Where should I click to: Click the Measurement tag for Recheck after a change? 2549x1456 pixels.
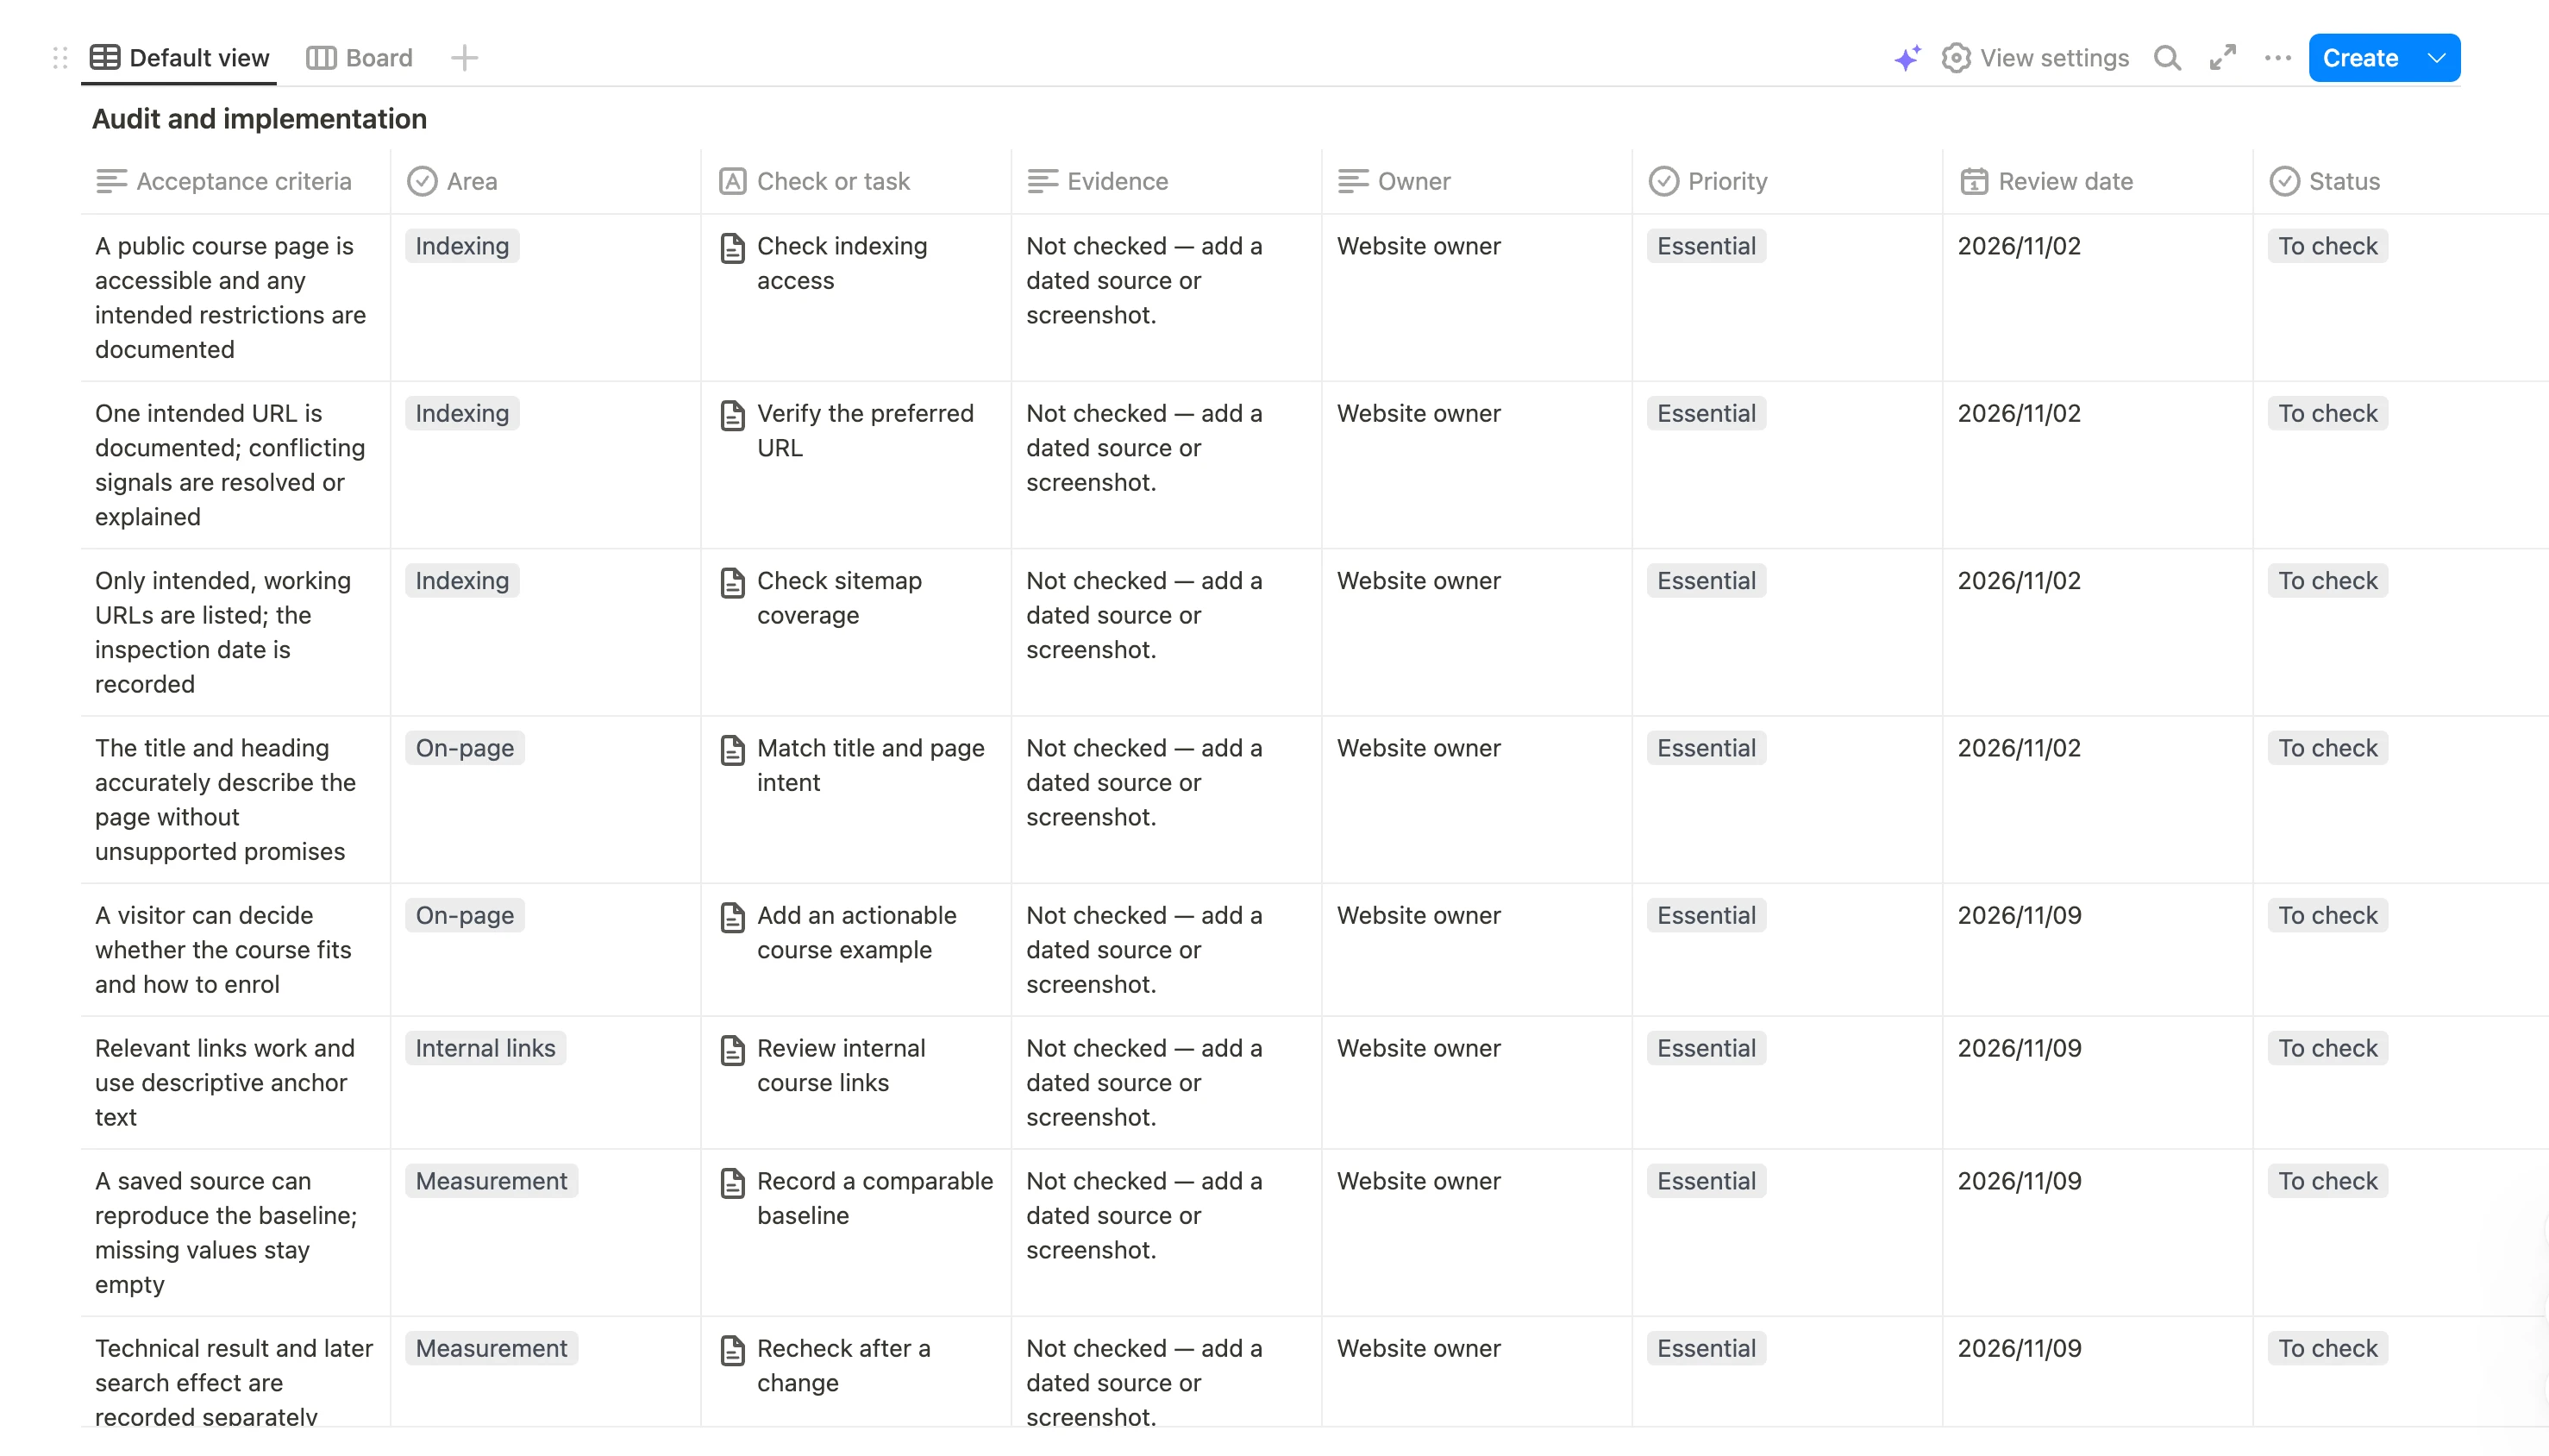point(491,1348)
